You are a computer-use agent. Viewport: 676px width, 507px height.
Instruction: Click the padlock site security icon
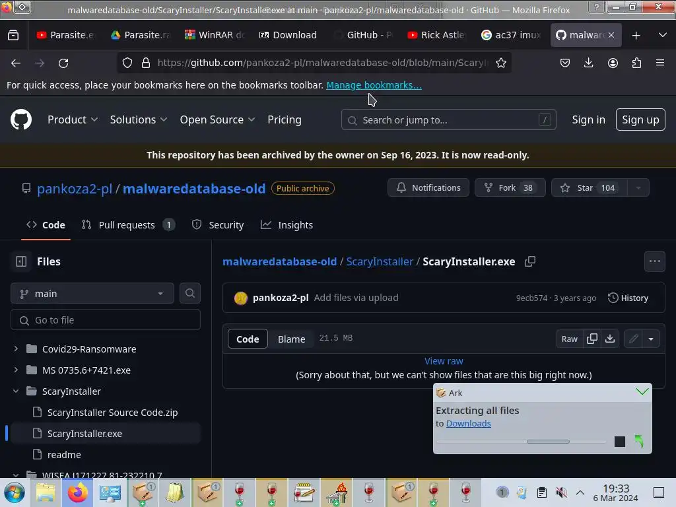(146, 63)
